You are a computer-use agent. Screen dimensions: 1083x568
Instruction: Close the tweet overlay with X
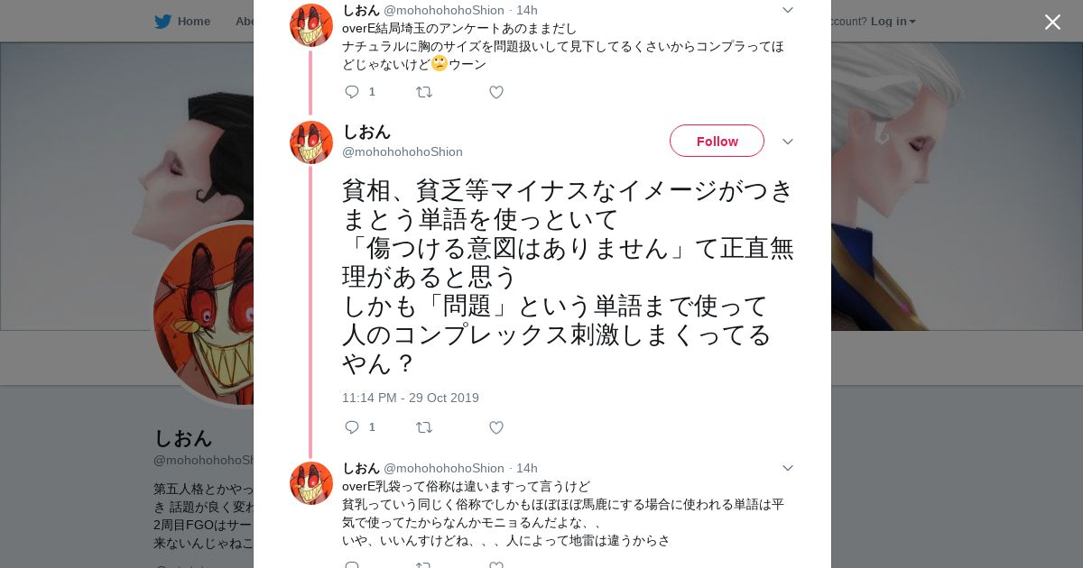(x=1052, y=23)
